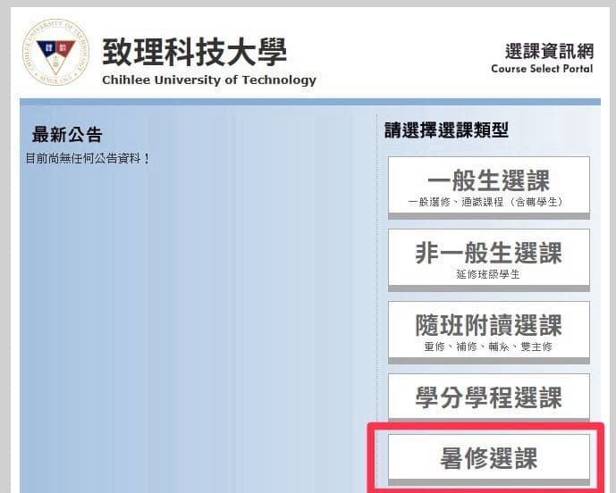Click 選課資訊網 portal heading
Screen dimensions: 616x493
(x=549, y=52)
